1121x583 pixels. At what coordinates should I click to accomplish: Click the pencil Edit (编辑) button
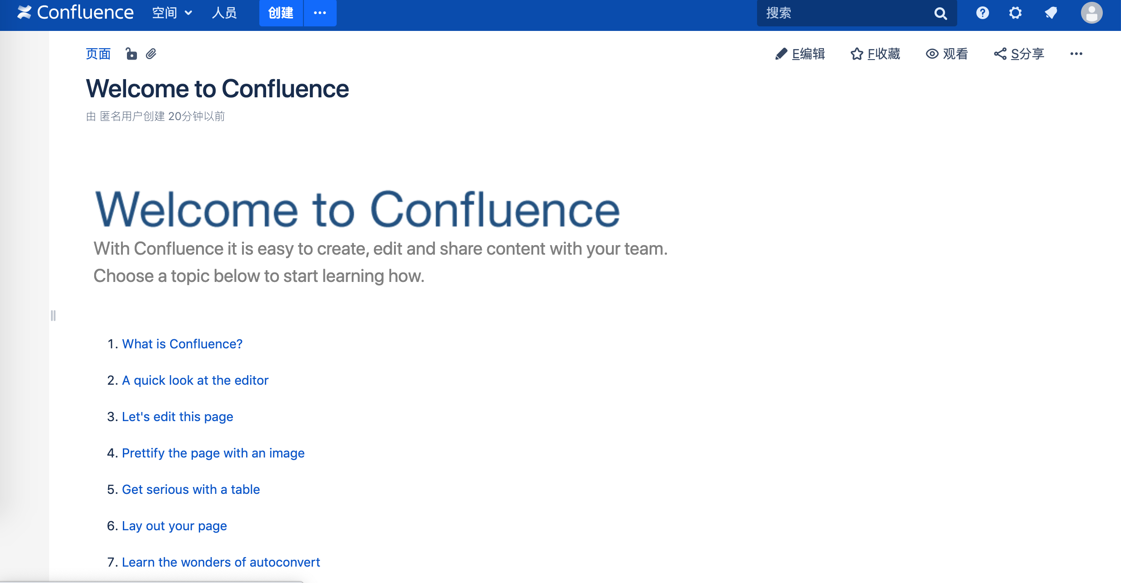800,54
